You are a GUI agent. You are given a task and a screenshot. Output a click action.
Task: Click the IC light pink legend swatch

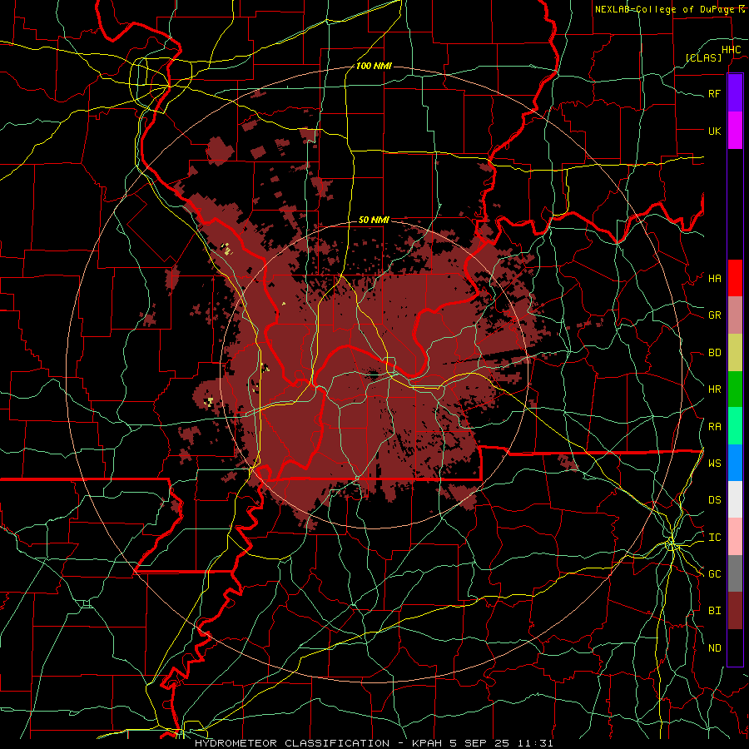(735, 537)
